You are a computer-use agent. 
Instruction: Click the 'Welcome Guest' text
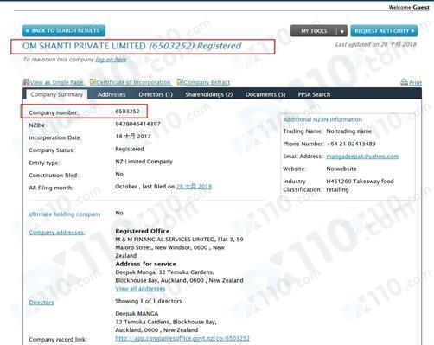pyautogui.click(x=409, y=7)
